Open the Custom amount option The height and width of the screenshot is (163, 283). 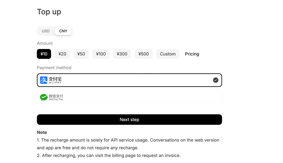pyautogui.click(x=168, y=54)
